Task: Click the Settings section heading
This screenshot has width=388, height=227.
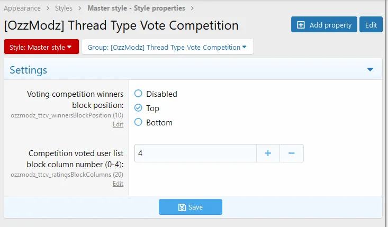Action: pyautogui.click(x=29, y=70)
